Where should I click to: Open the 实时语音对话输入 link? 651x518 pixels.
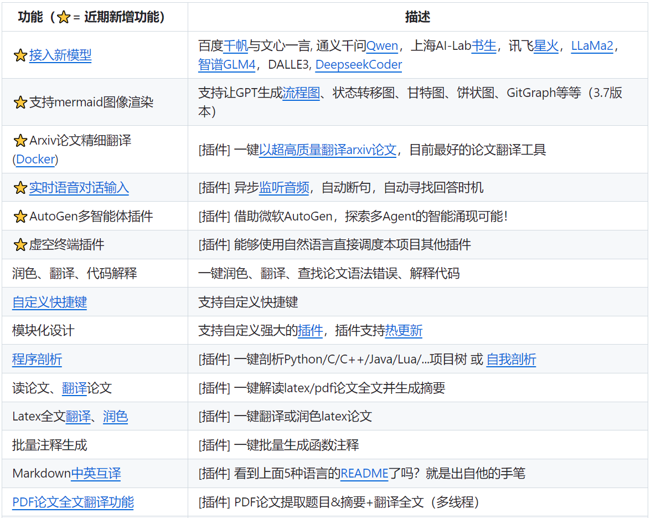79,188
